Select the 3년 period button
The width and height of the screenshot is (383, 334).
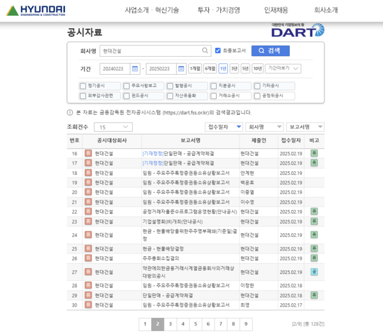(x=234, y=69)
